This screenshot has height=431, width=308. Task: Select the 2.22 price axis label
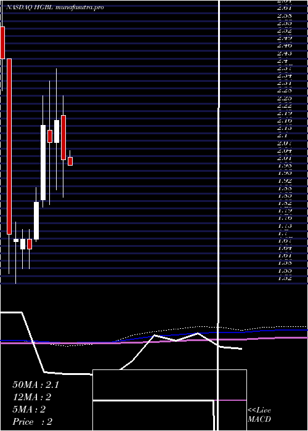[285, 105]
